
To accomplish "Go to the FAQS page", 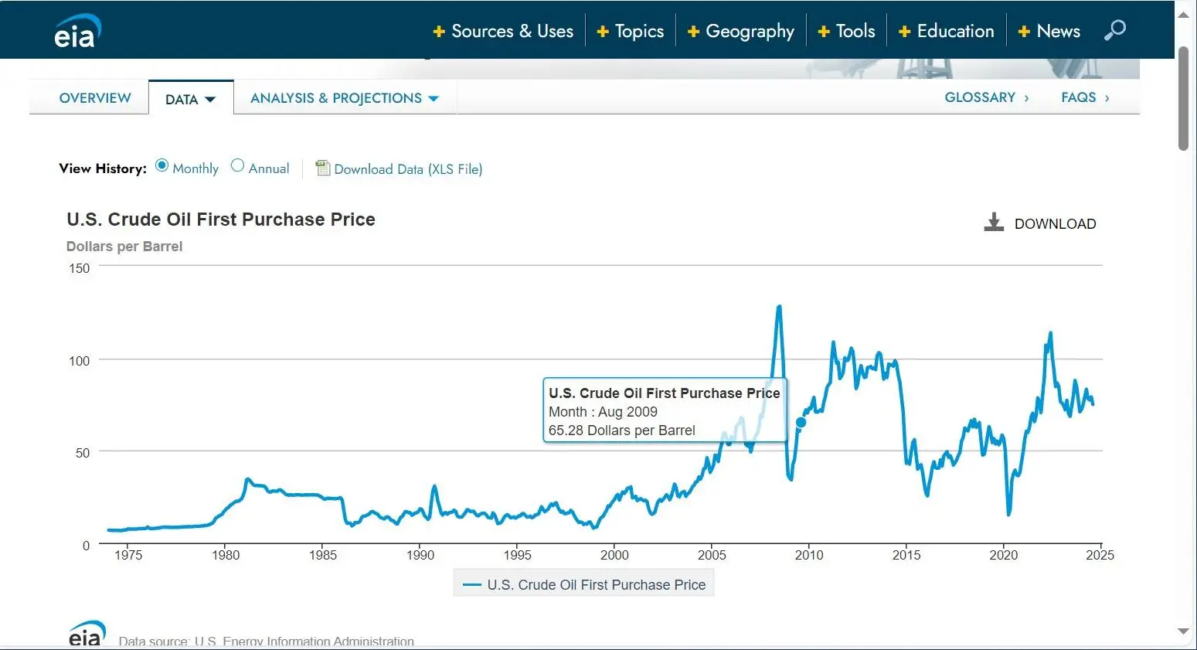I will coord(1084,97).
